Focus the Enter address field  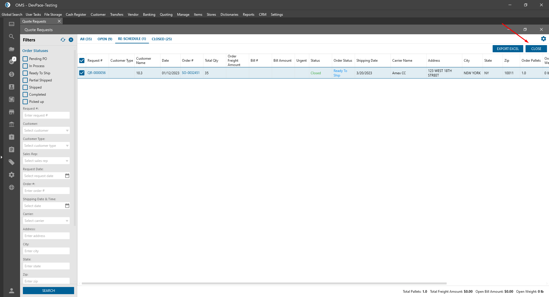tap(46, 236)
